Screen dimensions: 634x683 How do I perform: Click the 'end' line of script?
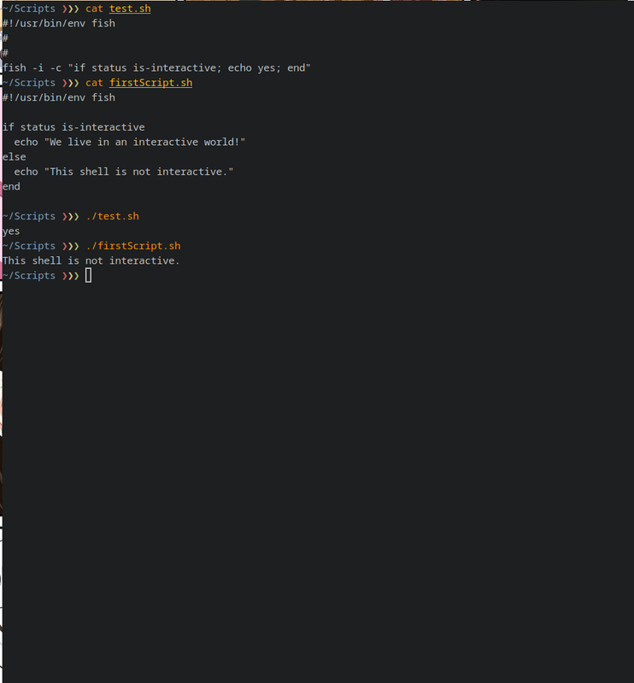click(x=11, y=186)
